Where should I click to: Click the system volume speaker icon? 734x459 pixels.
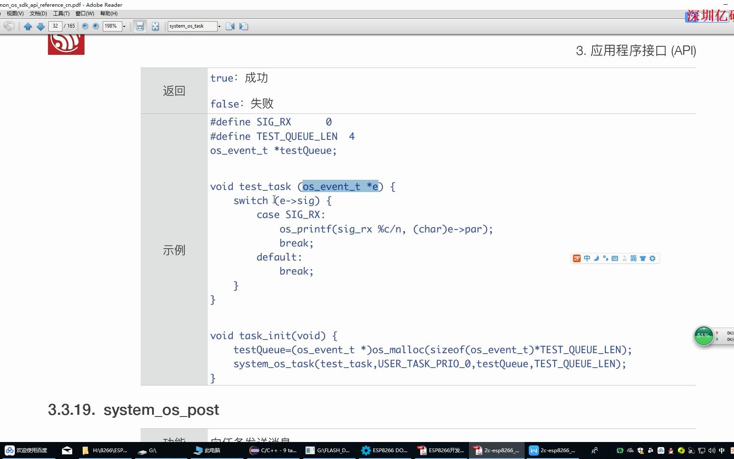[x=711, y=450]
